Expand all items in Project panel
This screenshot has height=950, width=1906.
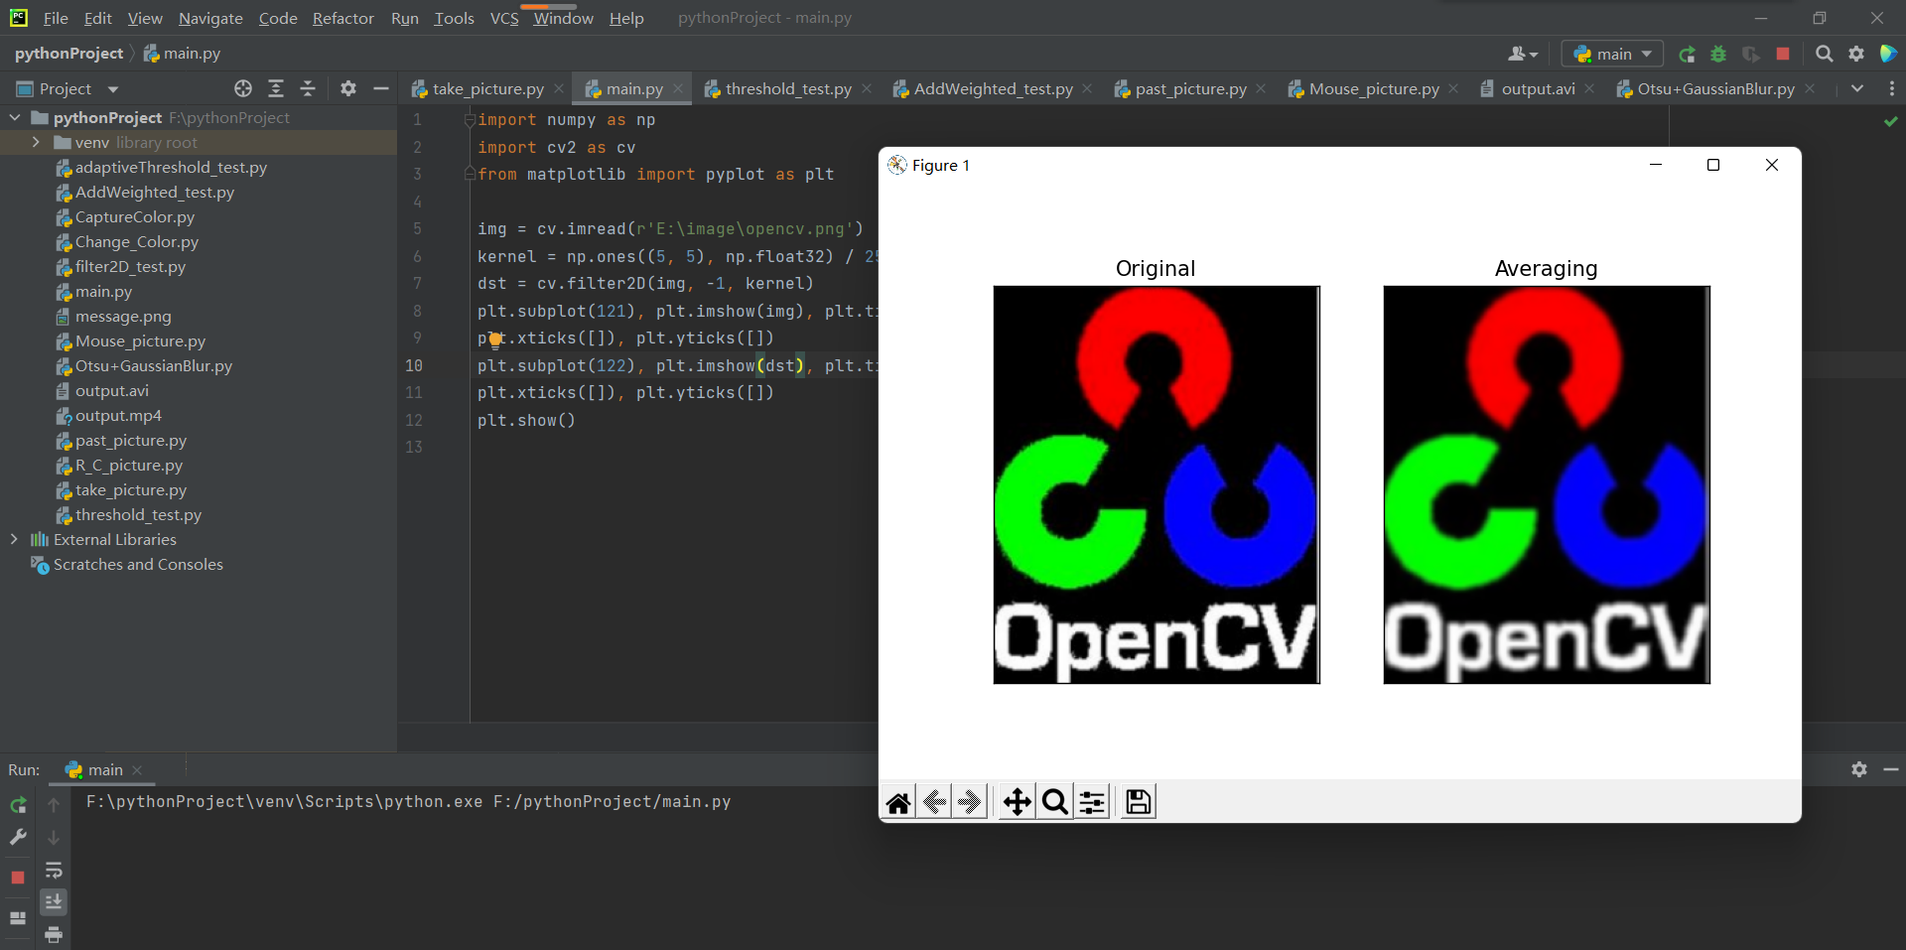276,88
